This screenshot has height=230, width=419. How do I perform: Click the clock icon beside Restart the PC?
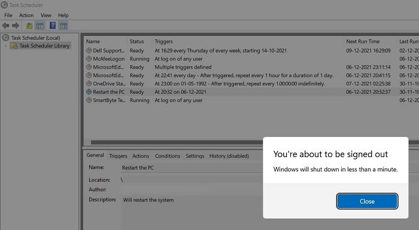pyautogui.click(x=89, y=92)
